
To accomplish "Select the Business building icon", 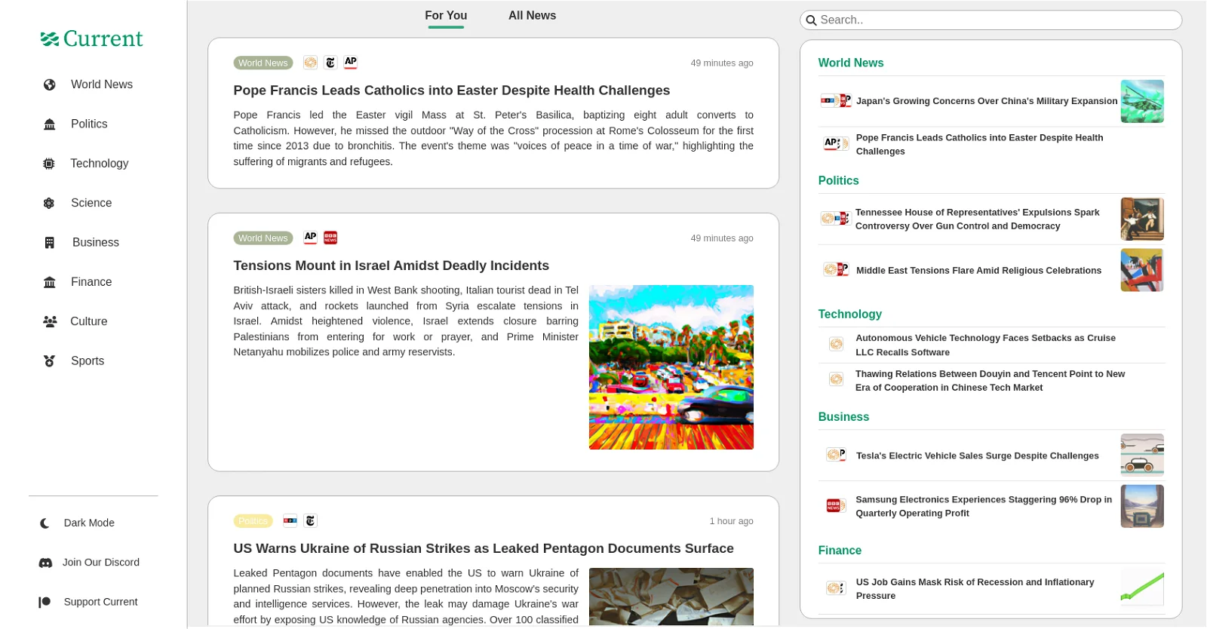I will click(50, 243).
